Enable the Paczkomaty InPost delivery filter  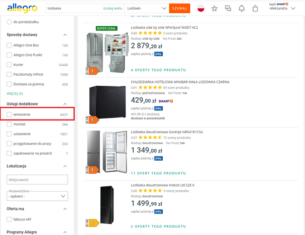click(x=10, y=74)
